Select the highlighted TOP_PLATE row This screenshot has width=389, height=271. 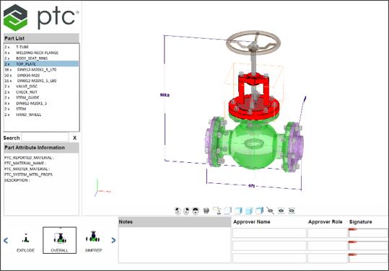[x=41, y=64]
